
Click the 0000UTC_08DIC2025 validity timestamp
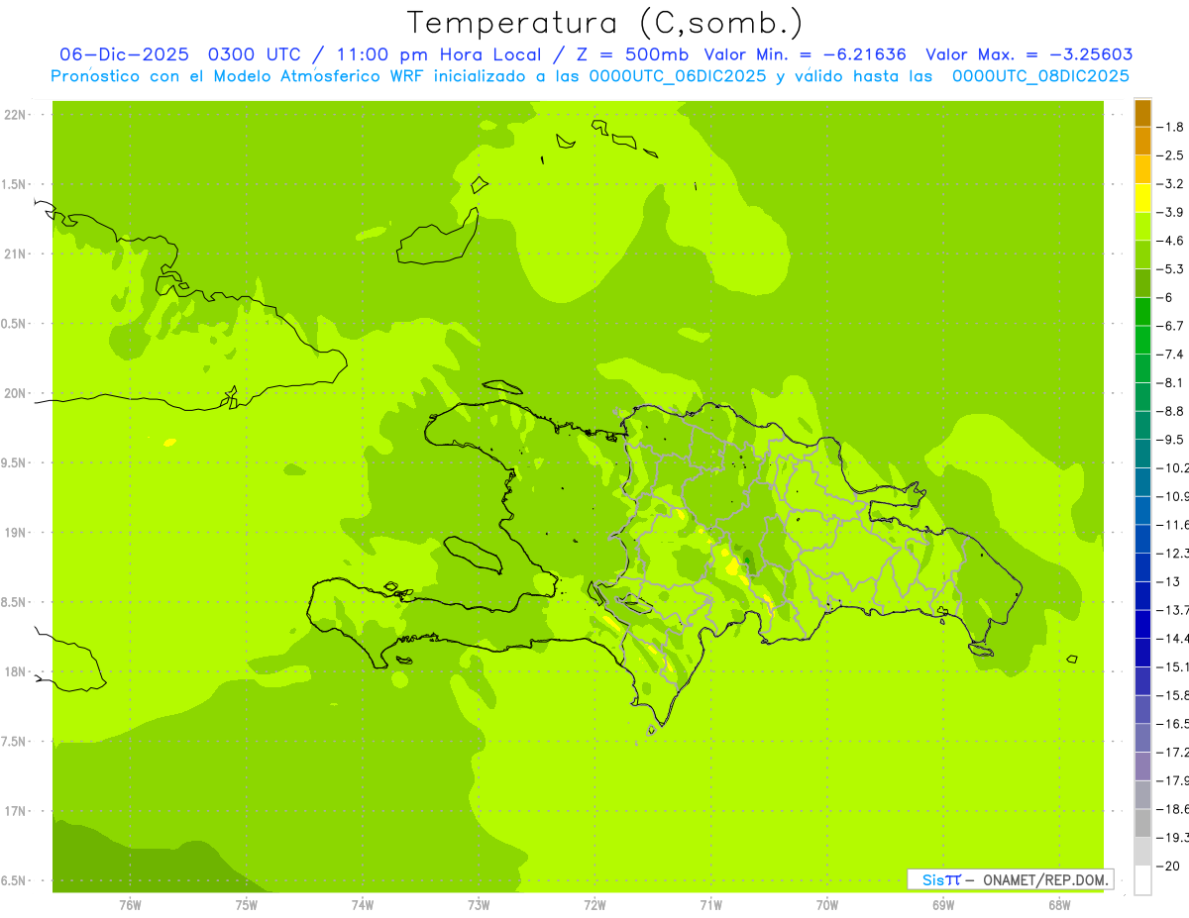click(1040, 76)
